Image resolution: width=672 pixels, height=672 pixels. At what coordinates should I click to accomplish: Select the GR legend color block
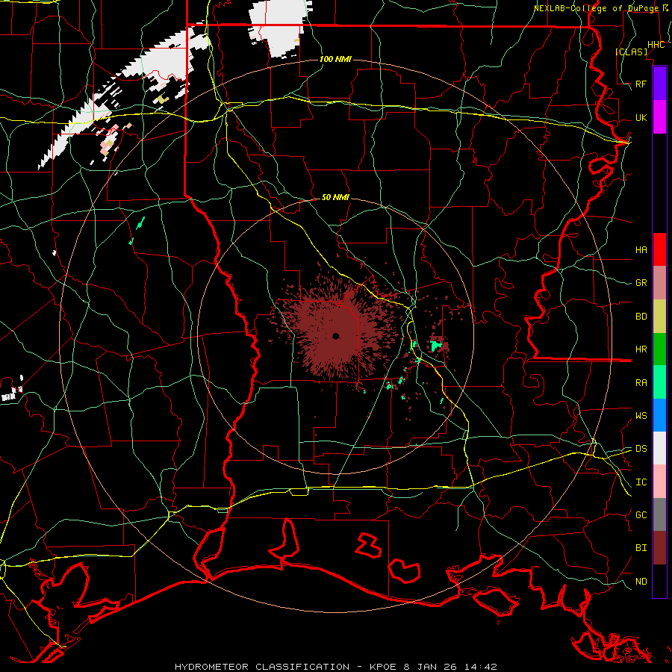659,282
